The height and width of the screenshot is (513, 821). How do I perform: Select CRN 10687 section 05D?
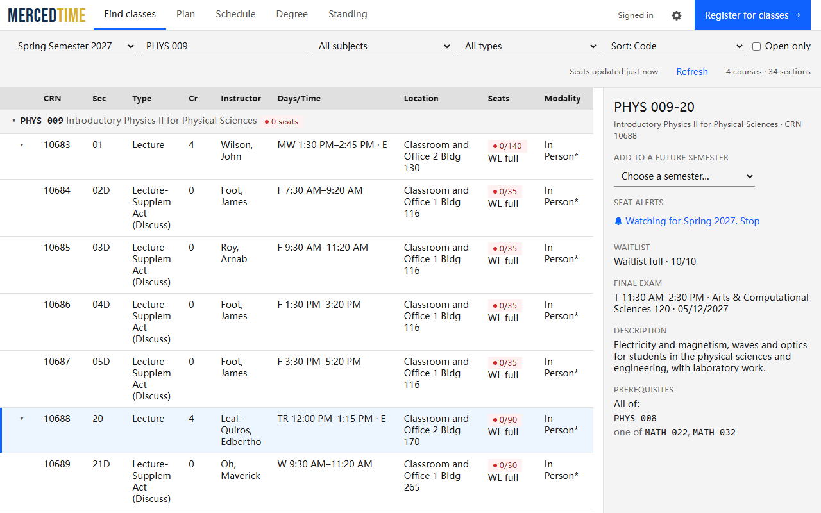296,379
